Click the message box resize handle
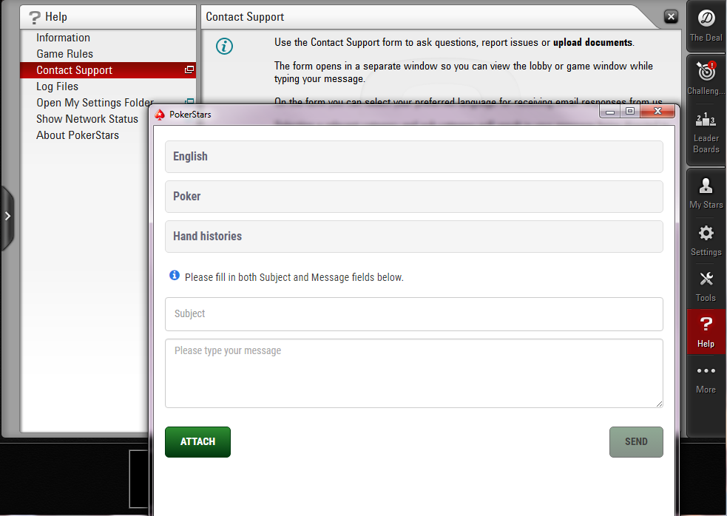 (x=659, y=404)
